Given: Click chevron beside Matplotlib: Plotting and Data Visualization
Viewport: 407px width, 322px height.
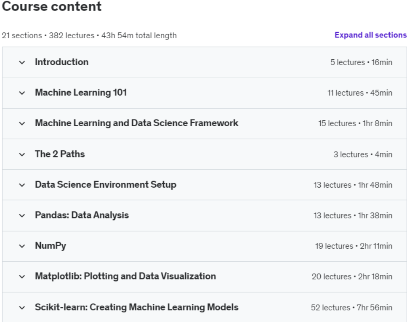Looking at the screenshot, I should [22, 277].
